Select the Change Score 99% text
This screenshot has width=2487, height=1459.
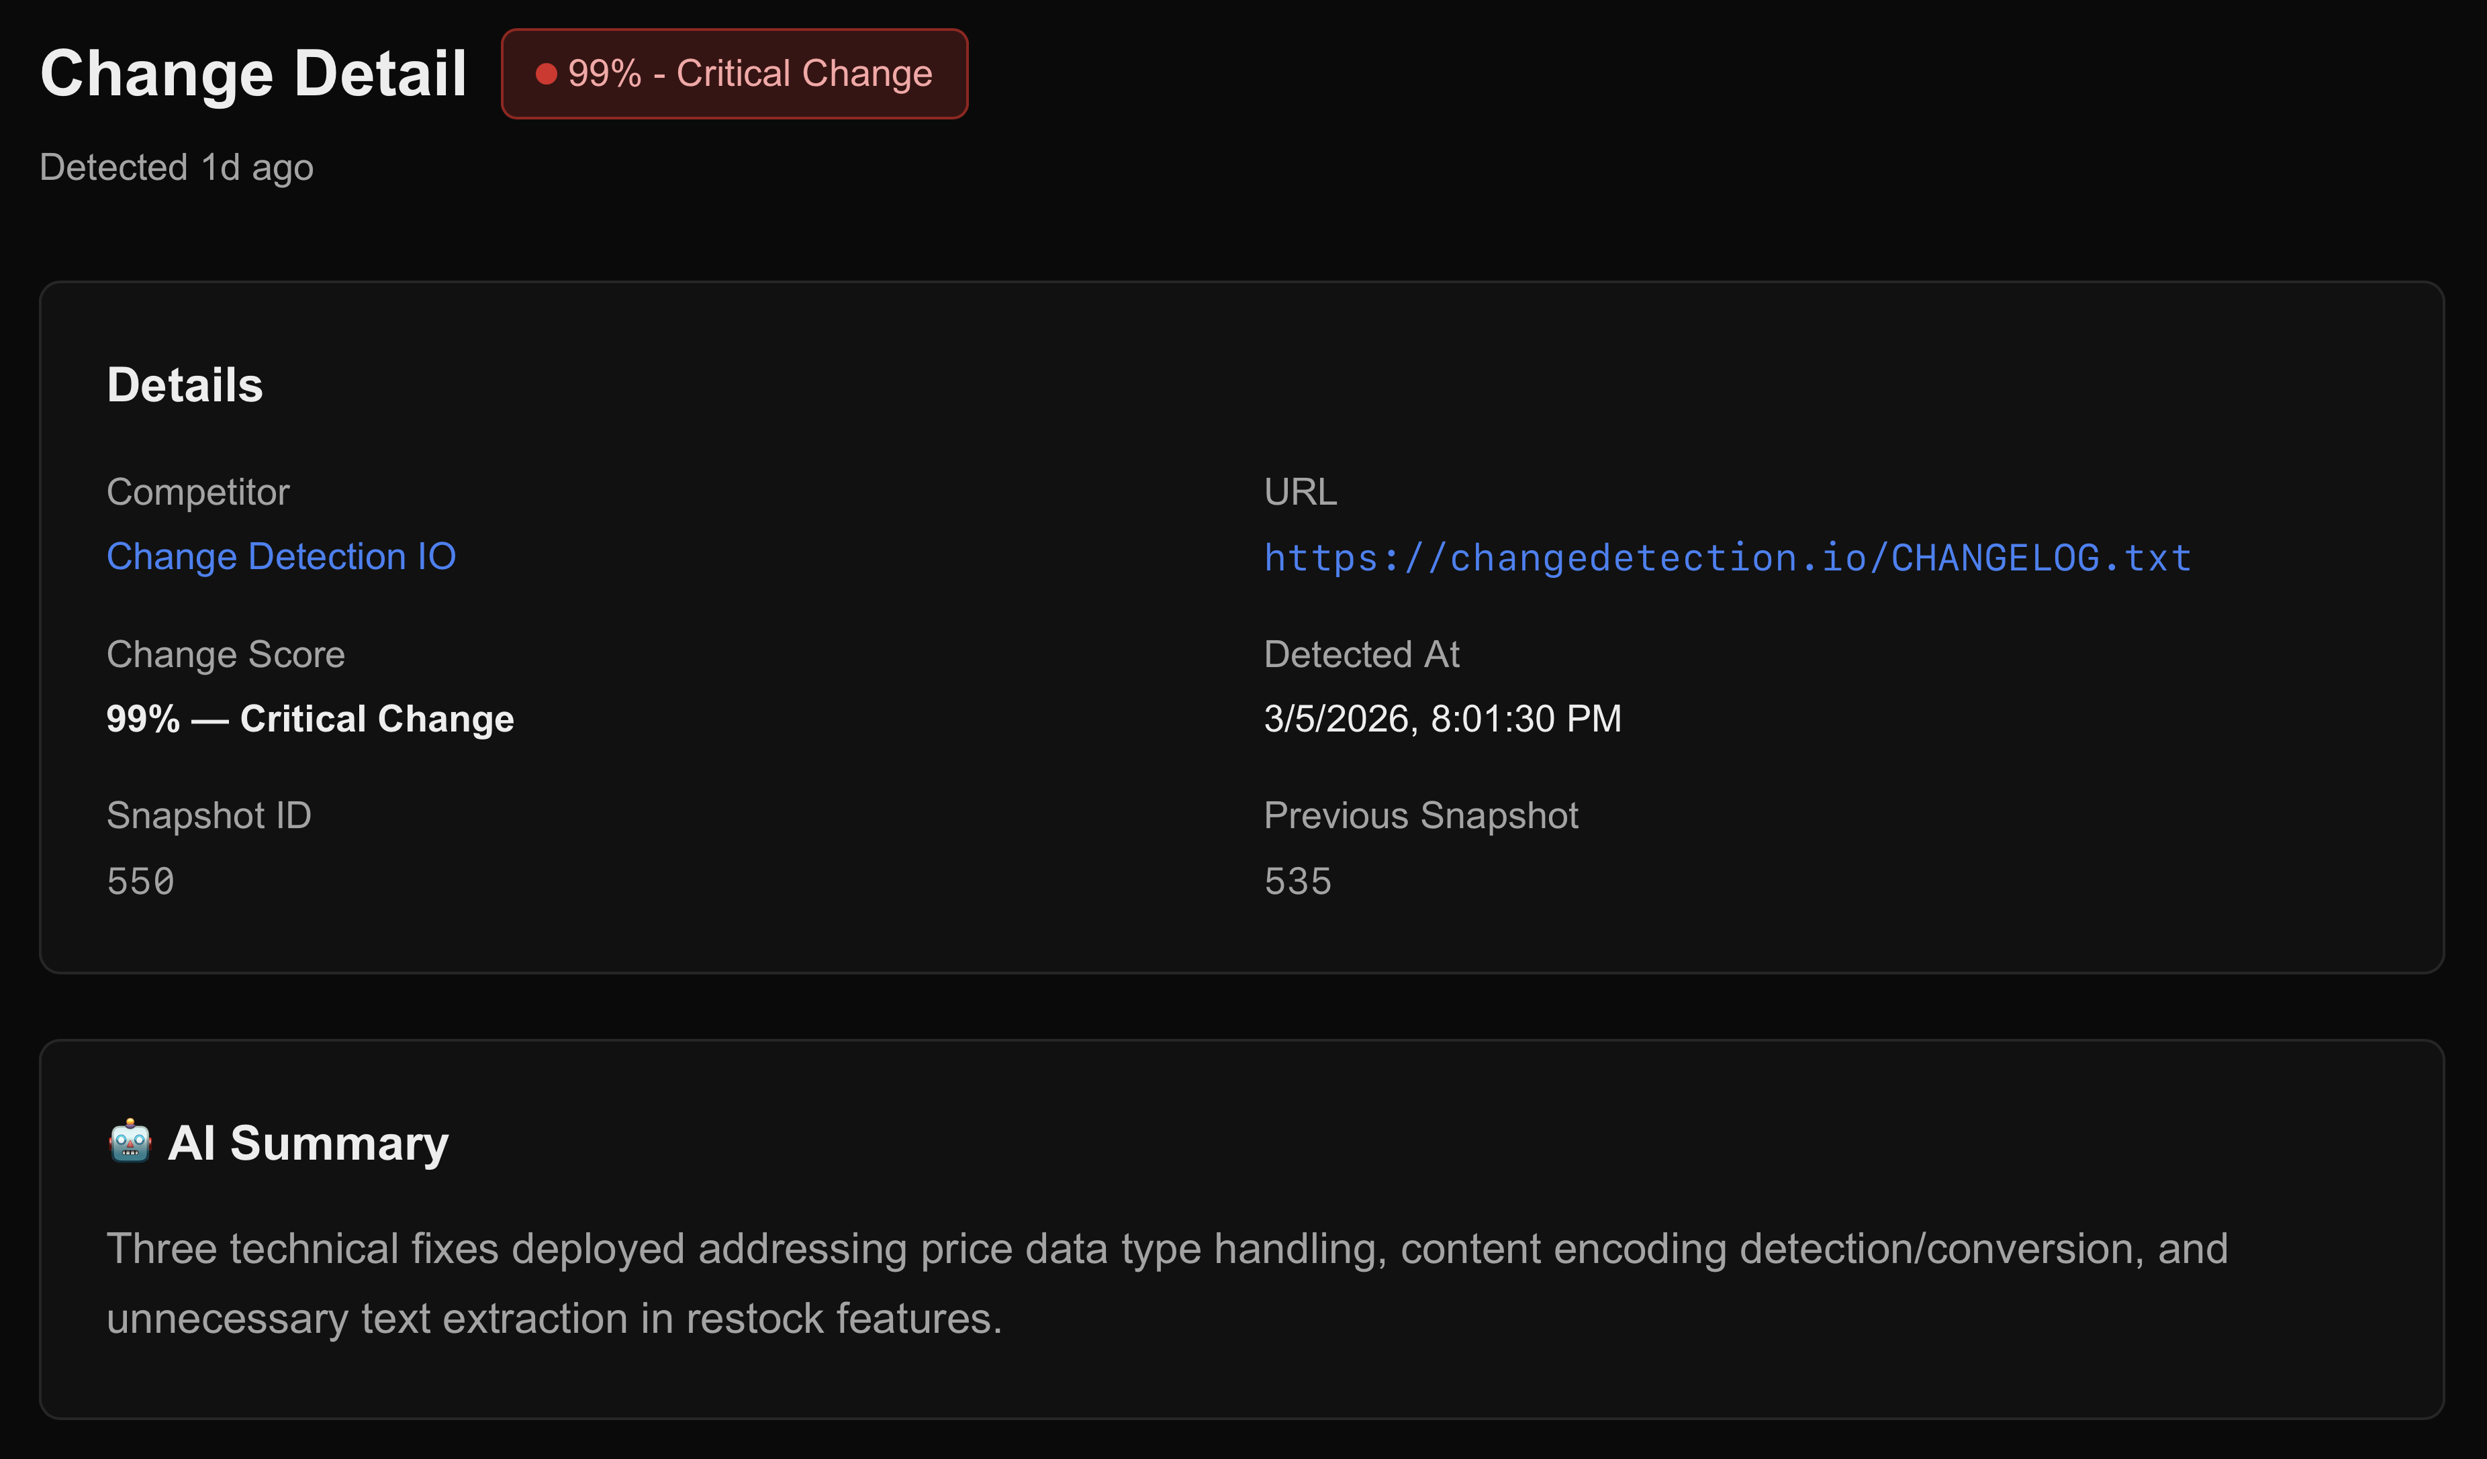(x=310, y=718)
